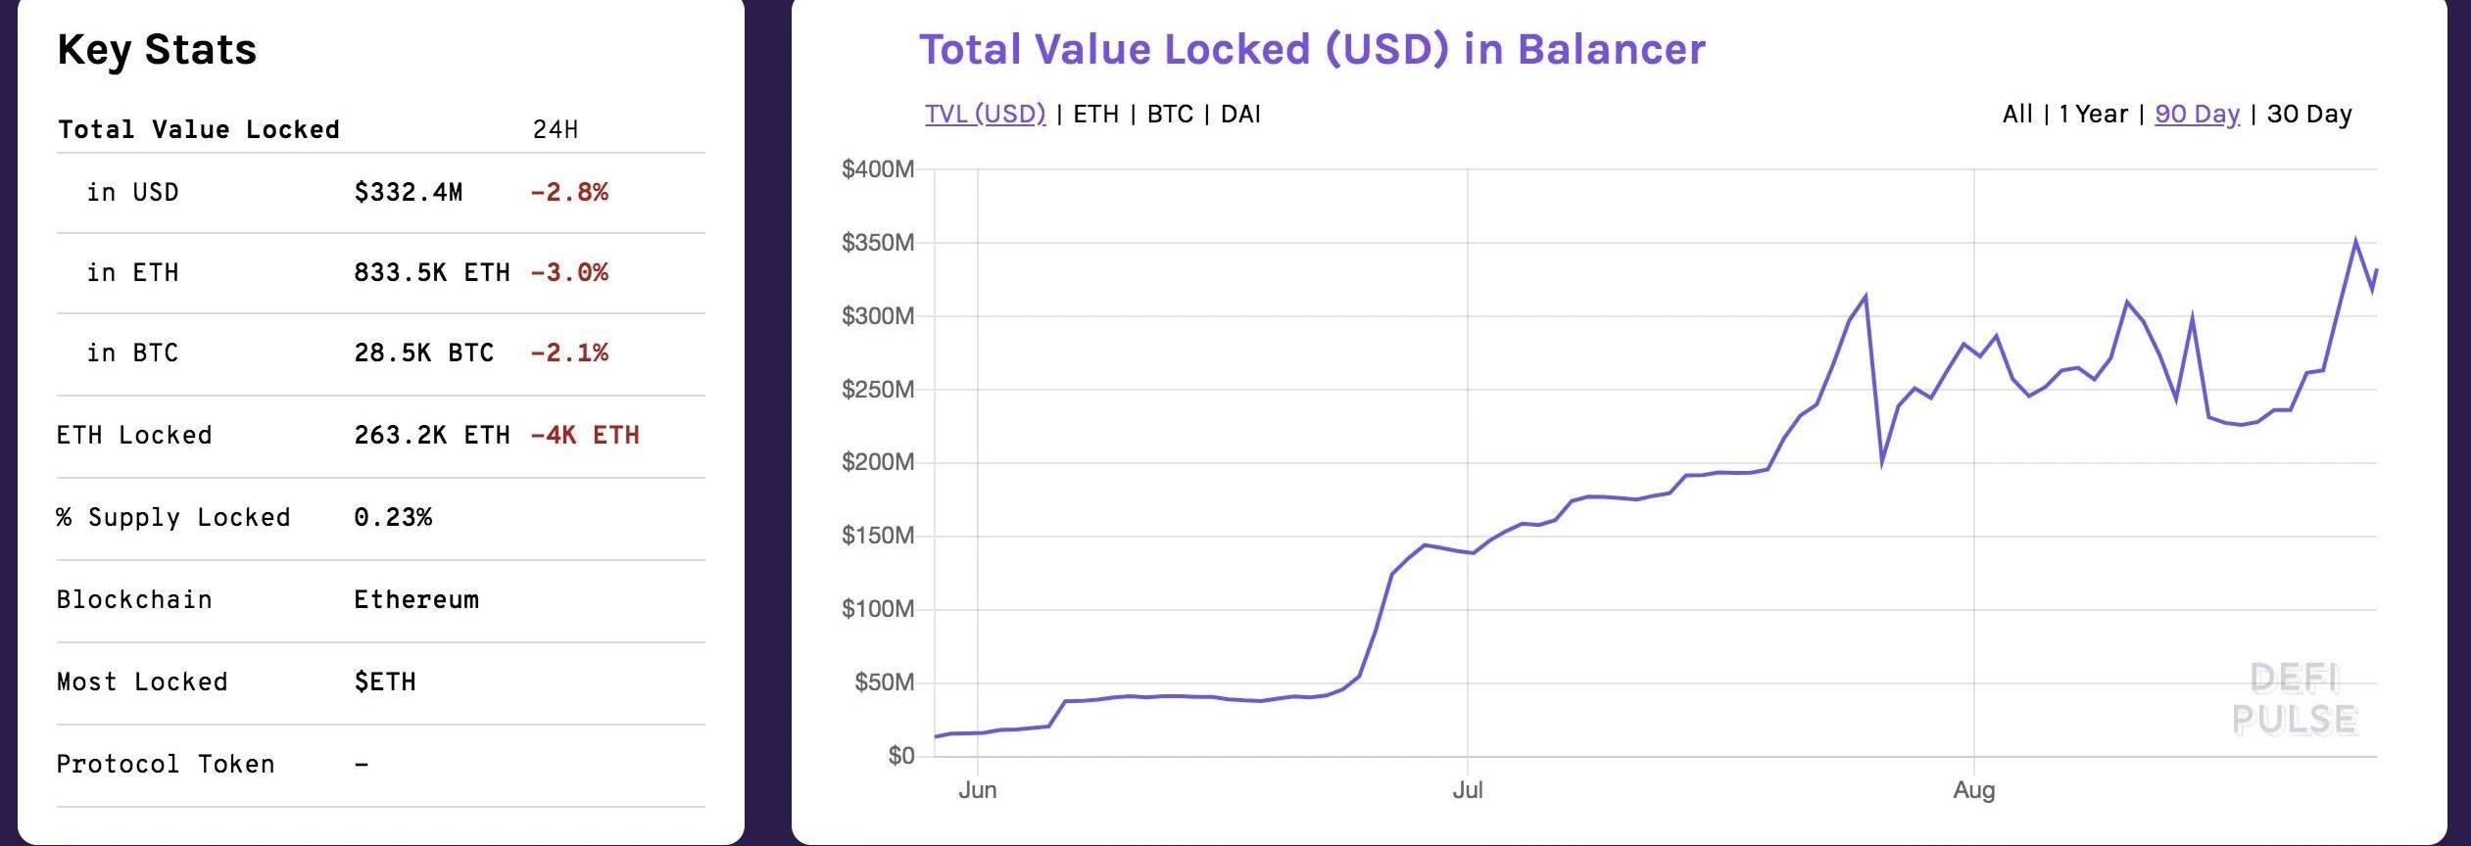Select the All time range
The width and height of the screenshot is (2471, 846).
pos(2017,115)
